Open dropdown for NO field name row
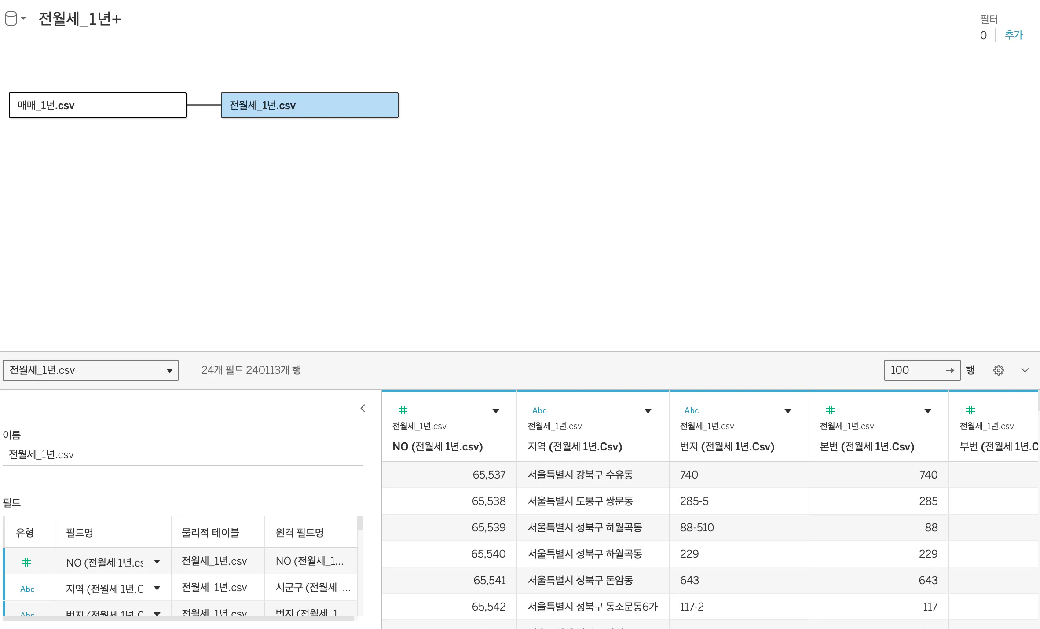The height and width of the screenshot is (629, 1040). pyautogui.click(x=157, y=562)
